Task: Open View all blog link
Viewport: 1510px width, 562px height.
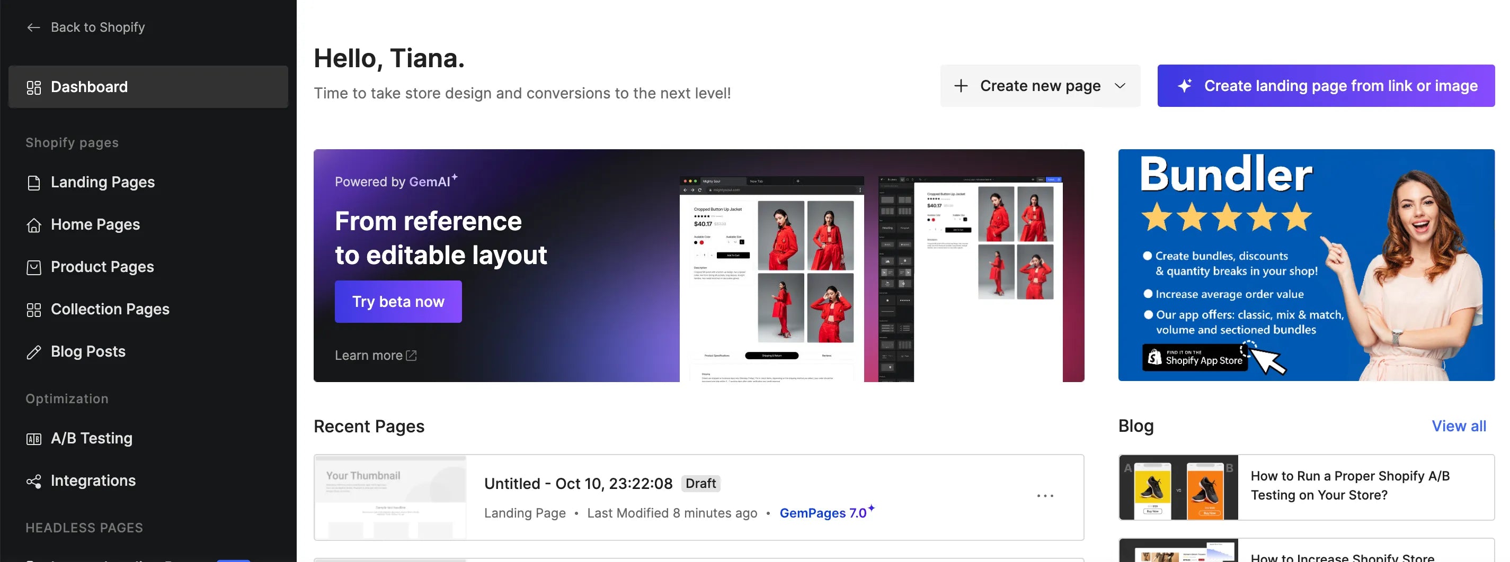Action: pos(1459,426)
